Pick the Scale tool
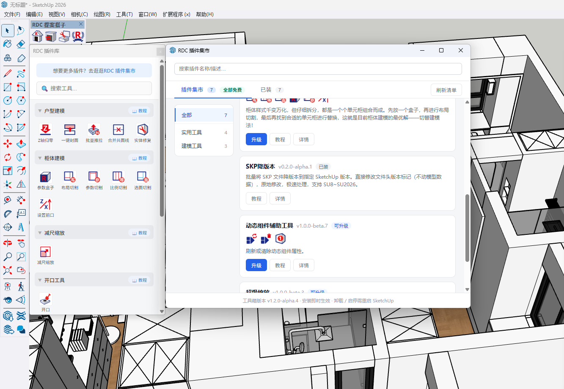This screenshot has width=564, height=389. pos(8,171)
